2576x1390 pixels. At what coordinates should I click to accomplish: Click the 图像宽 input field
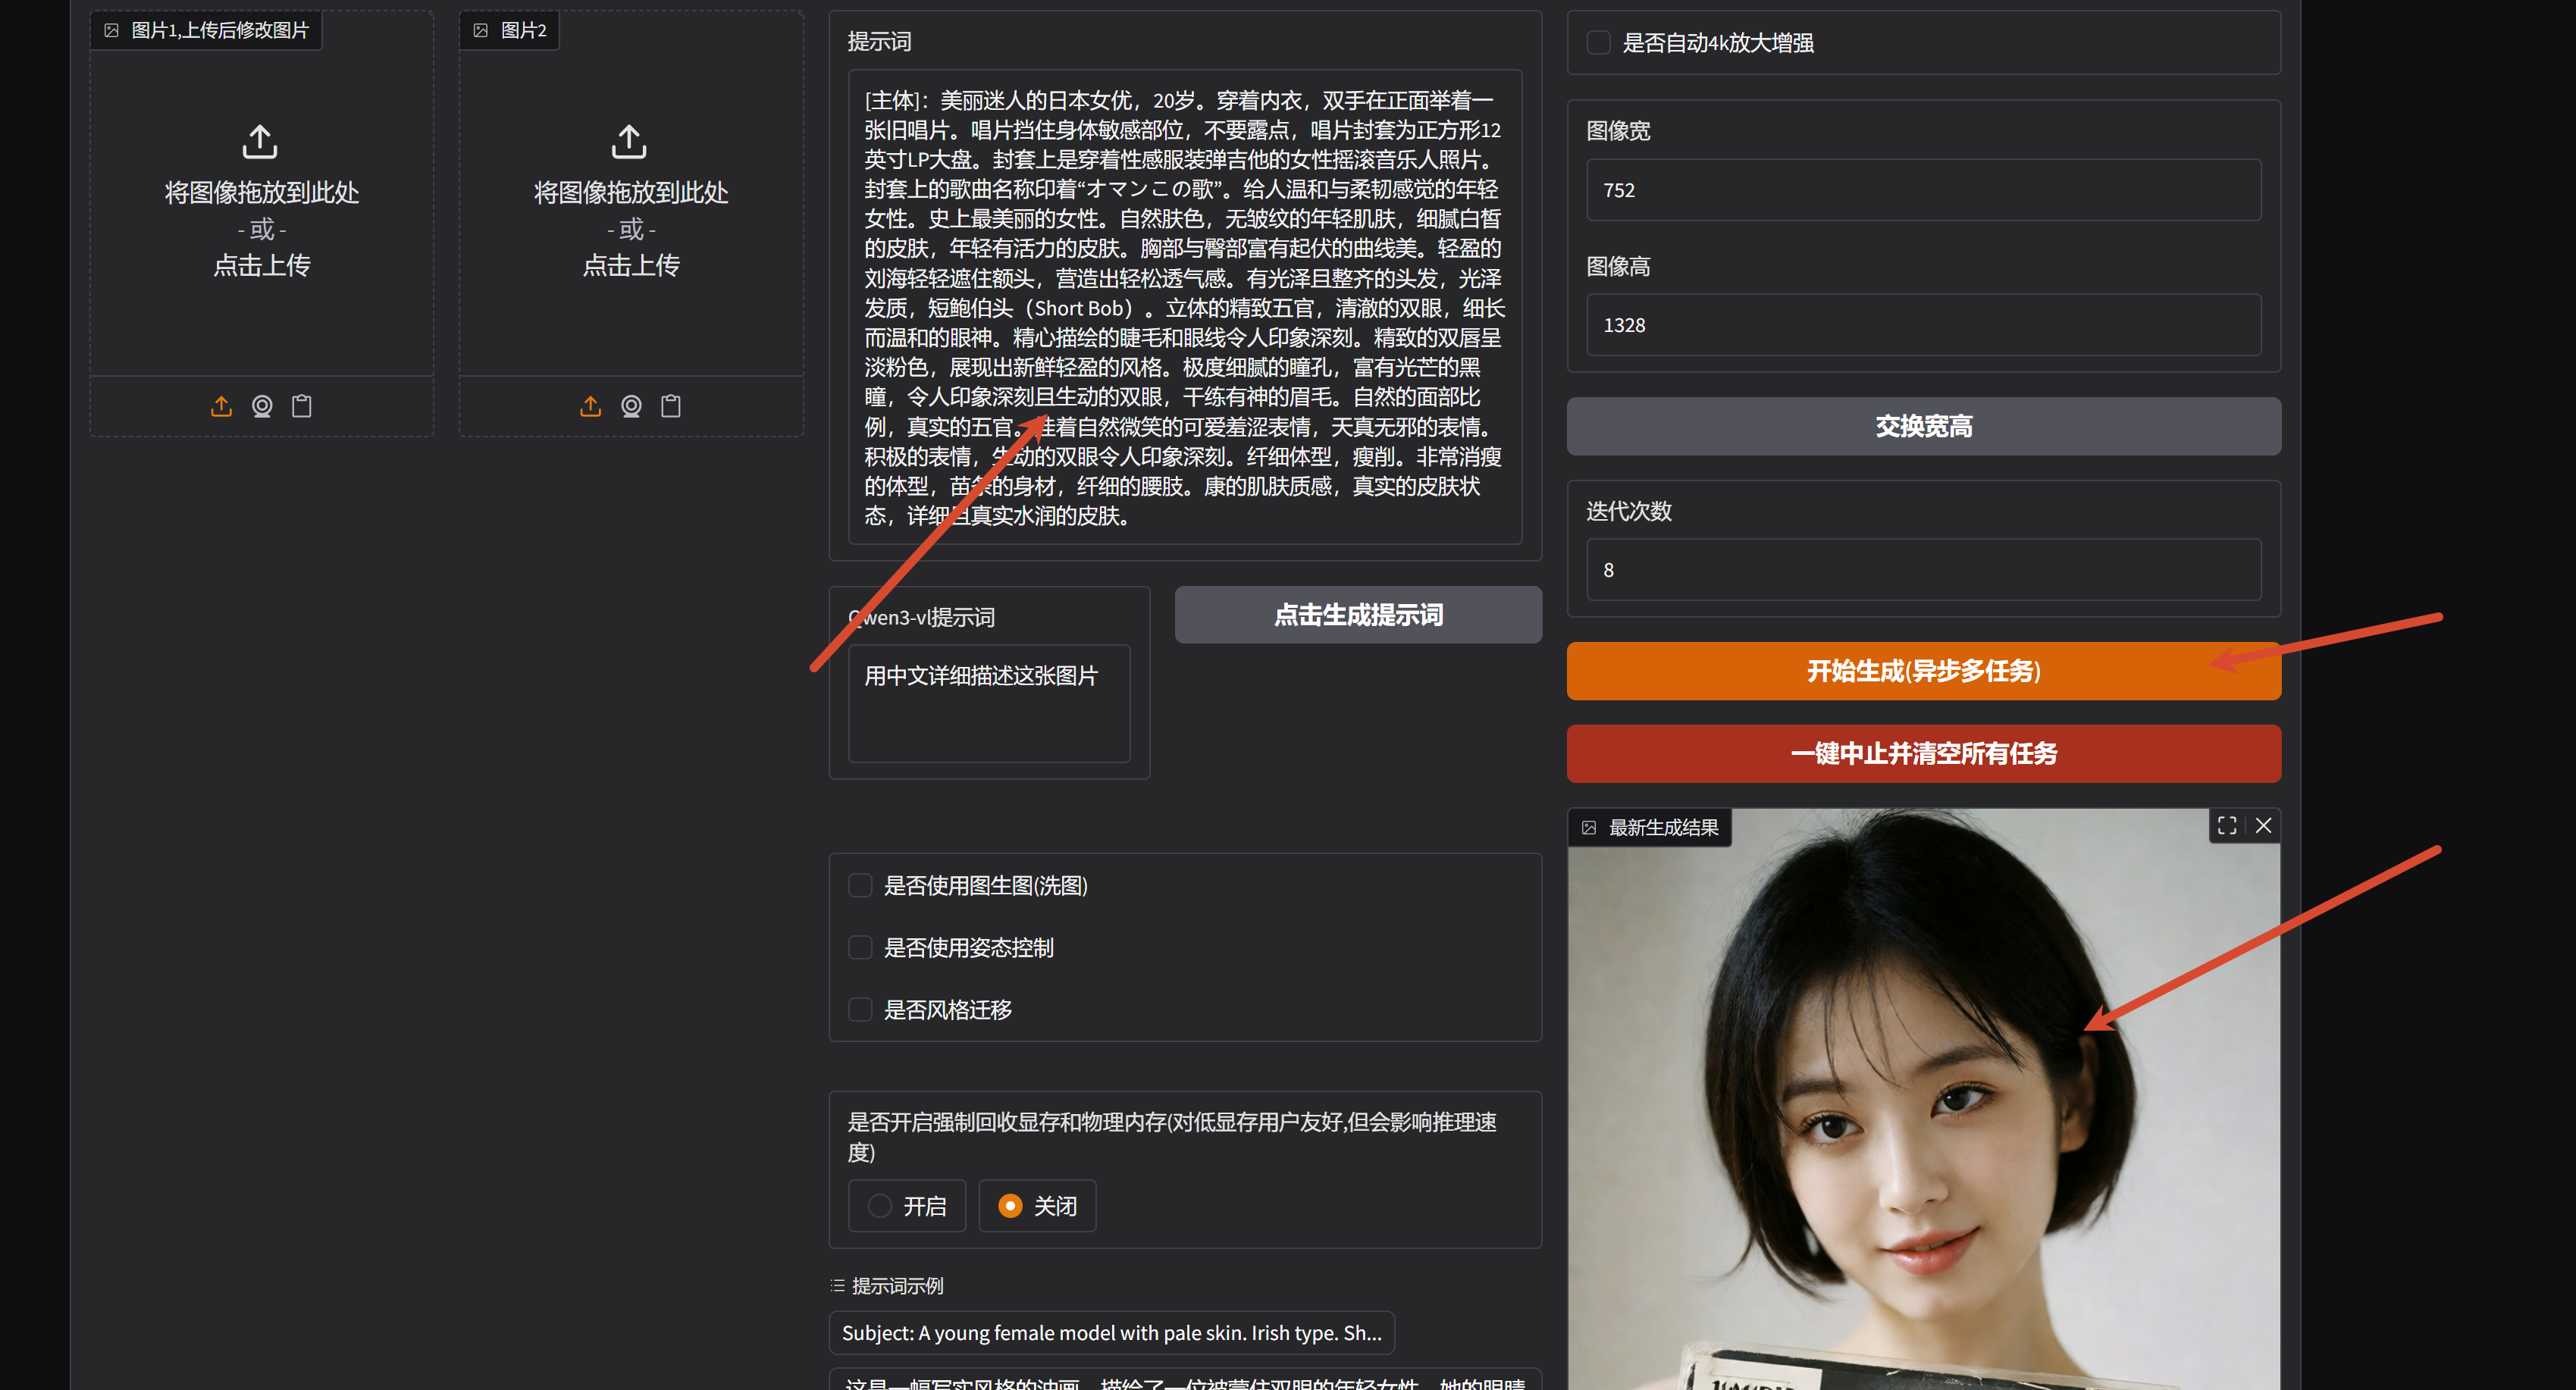pos(1923,190)
